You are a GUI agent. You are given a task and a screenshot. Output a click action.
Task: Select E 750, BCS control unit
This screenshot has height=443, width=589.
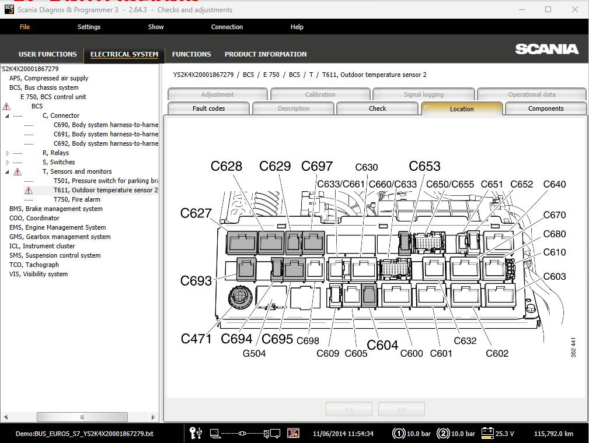53,97
